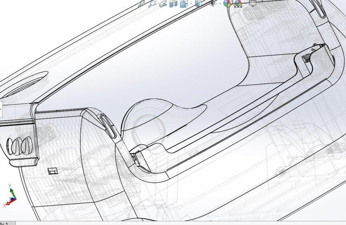346x225 pixels.
Task: Expand the View Orientation dropdown arrow
Action: [x=190, y=4]
